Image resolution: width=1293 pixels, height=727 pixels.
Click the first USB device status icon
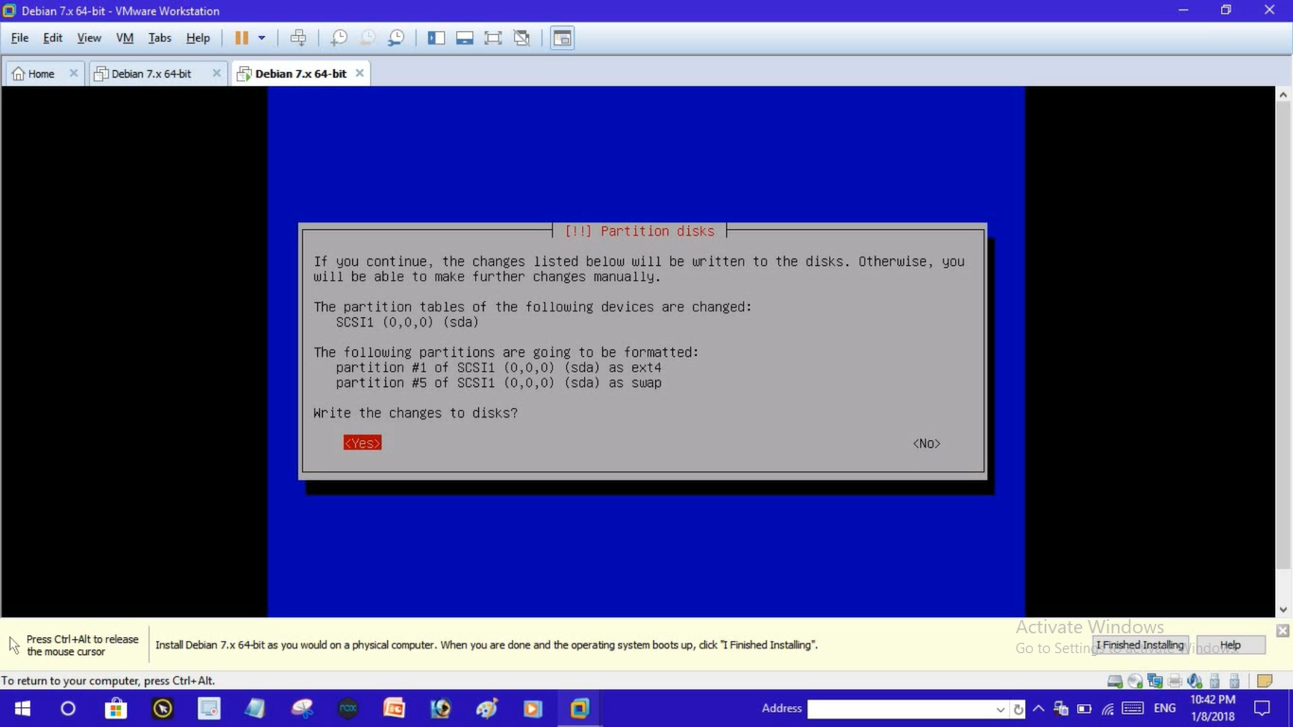pyautogui.click(x=1214, y=681)
